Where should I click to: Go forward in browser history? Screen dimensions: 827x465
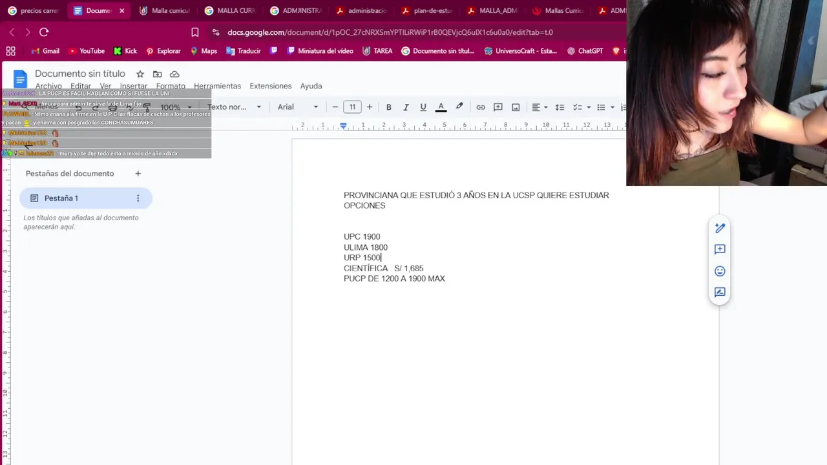(27, 32)
